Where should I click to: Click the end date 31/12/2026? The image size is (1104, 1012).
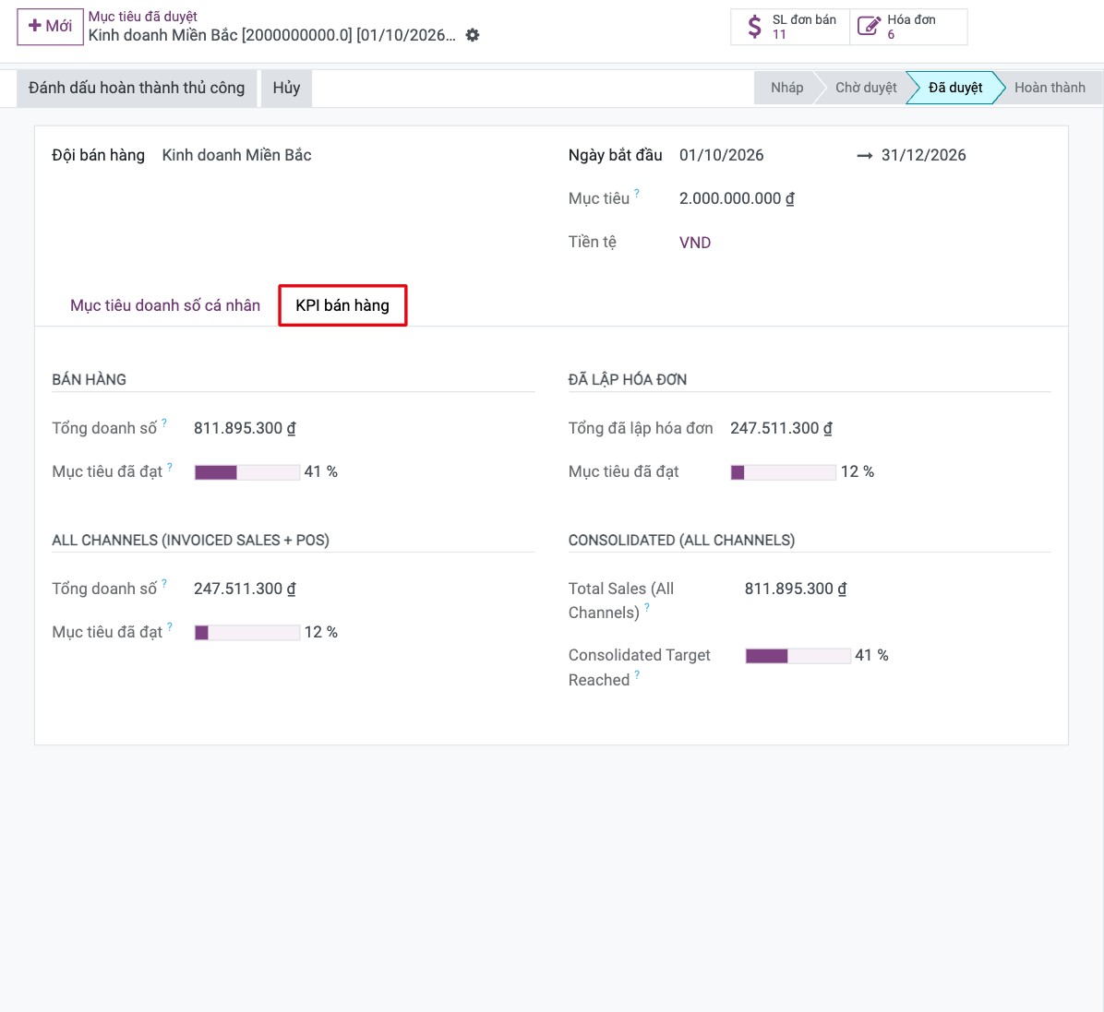click(923, 156)
